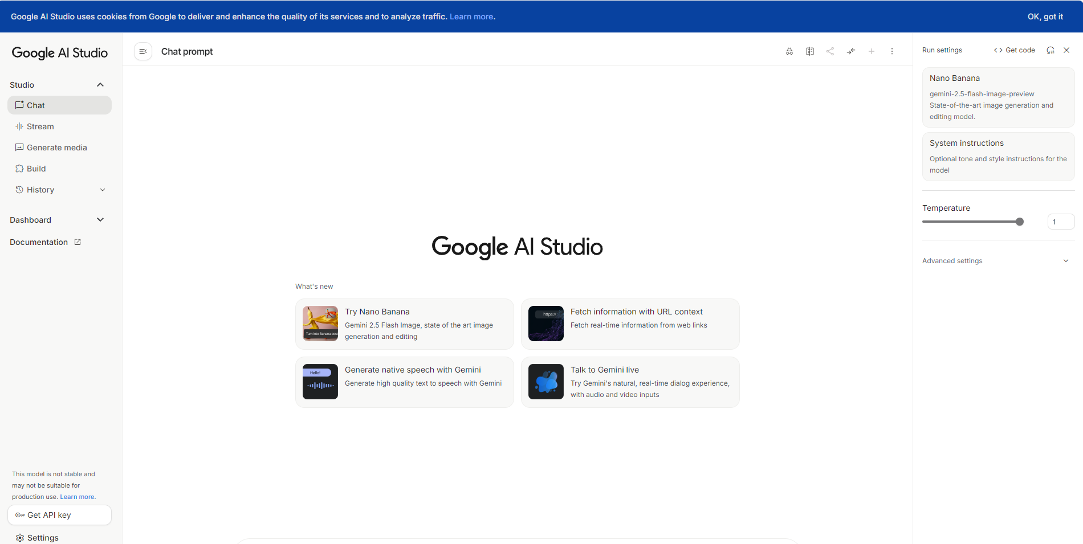
Task: Open Documentation external link
Action: pos(45,242)
